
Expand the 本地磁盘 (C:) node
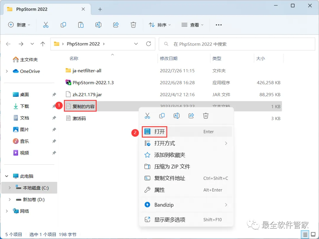point(9,188)
